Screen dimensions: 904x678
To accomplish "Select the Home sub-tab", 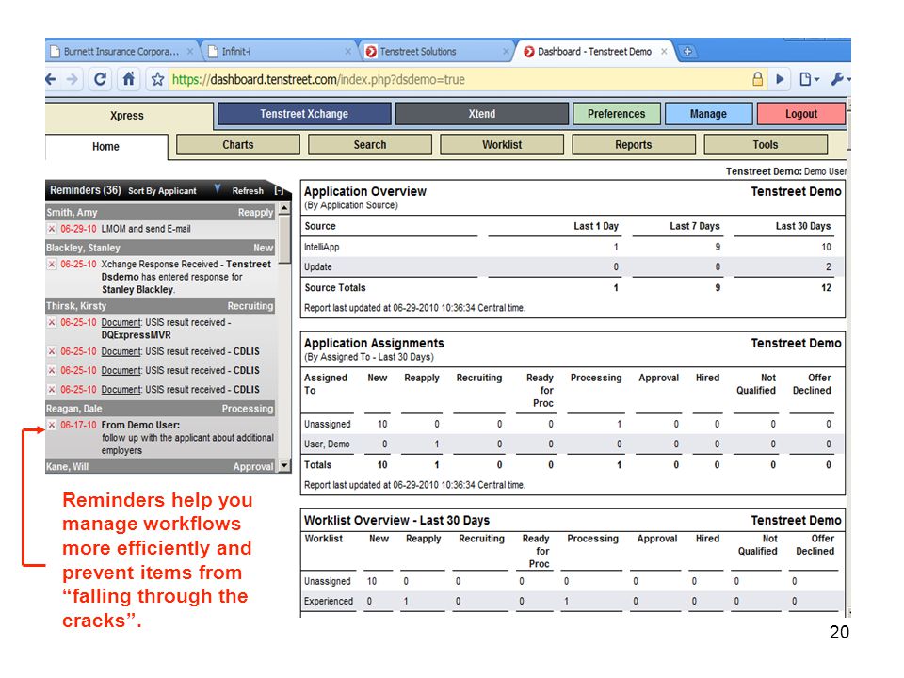I will [x=106, y=147].
